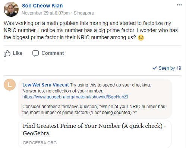Open Lew Wei Sern Vincent's profile name

click(45, 85)
